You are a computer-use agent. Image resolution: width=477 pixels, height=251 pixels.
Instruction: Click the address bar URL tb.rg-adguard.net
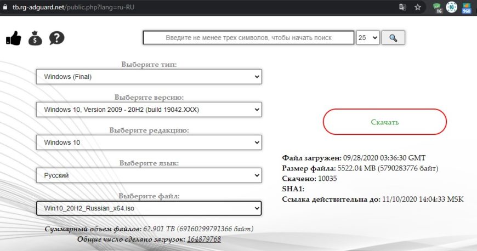pyautogui.click(x=73, y=7)
